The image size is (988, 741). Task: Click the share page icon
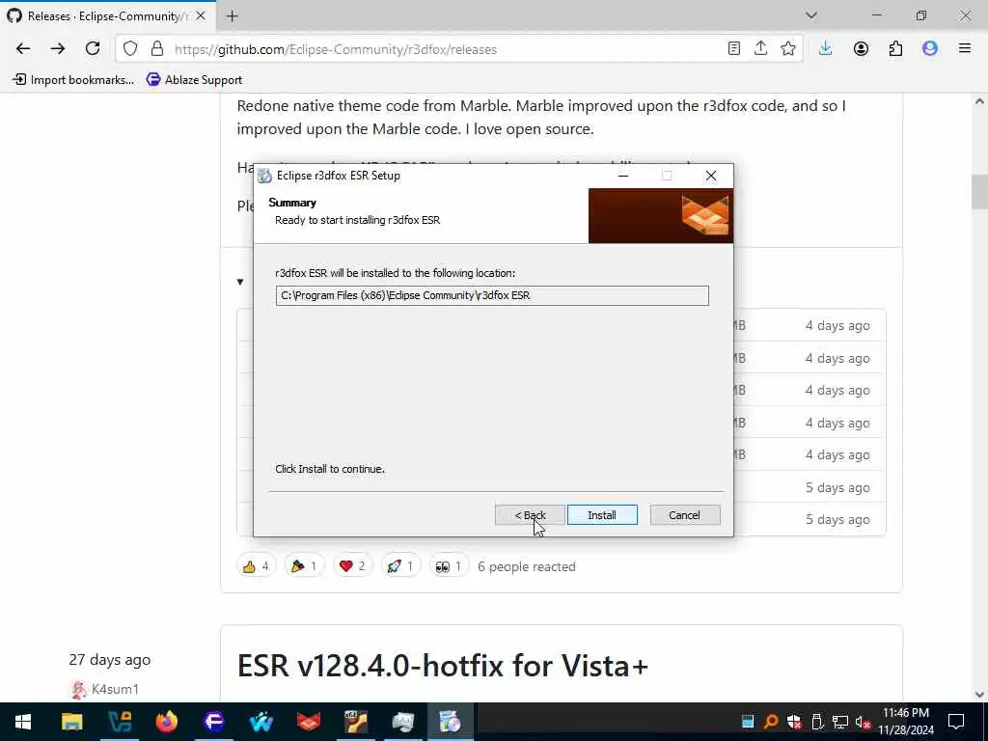click(x=760, y=48)
